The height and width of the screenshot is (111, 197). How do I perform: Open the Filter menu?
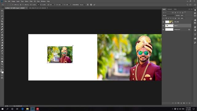(x=31, y=1)
